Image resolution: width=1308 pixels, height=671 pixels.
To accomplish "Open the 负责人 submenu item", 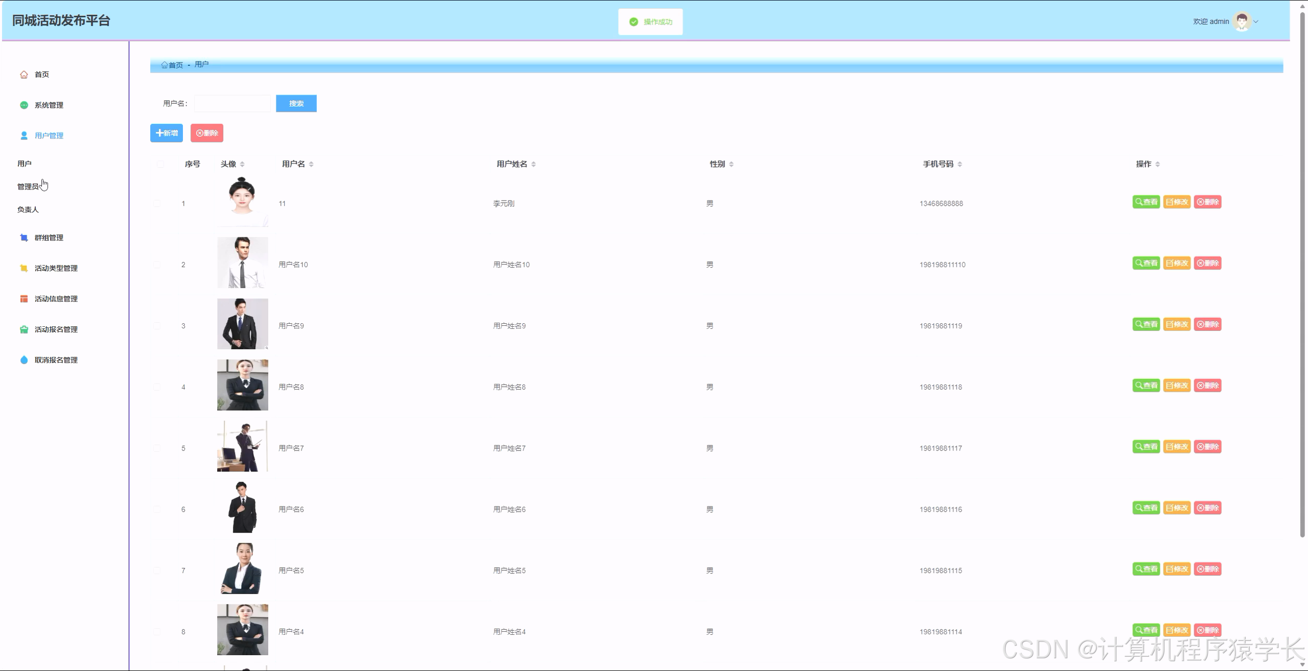I will [28, 210].
